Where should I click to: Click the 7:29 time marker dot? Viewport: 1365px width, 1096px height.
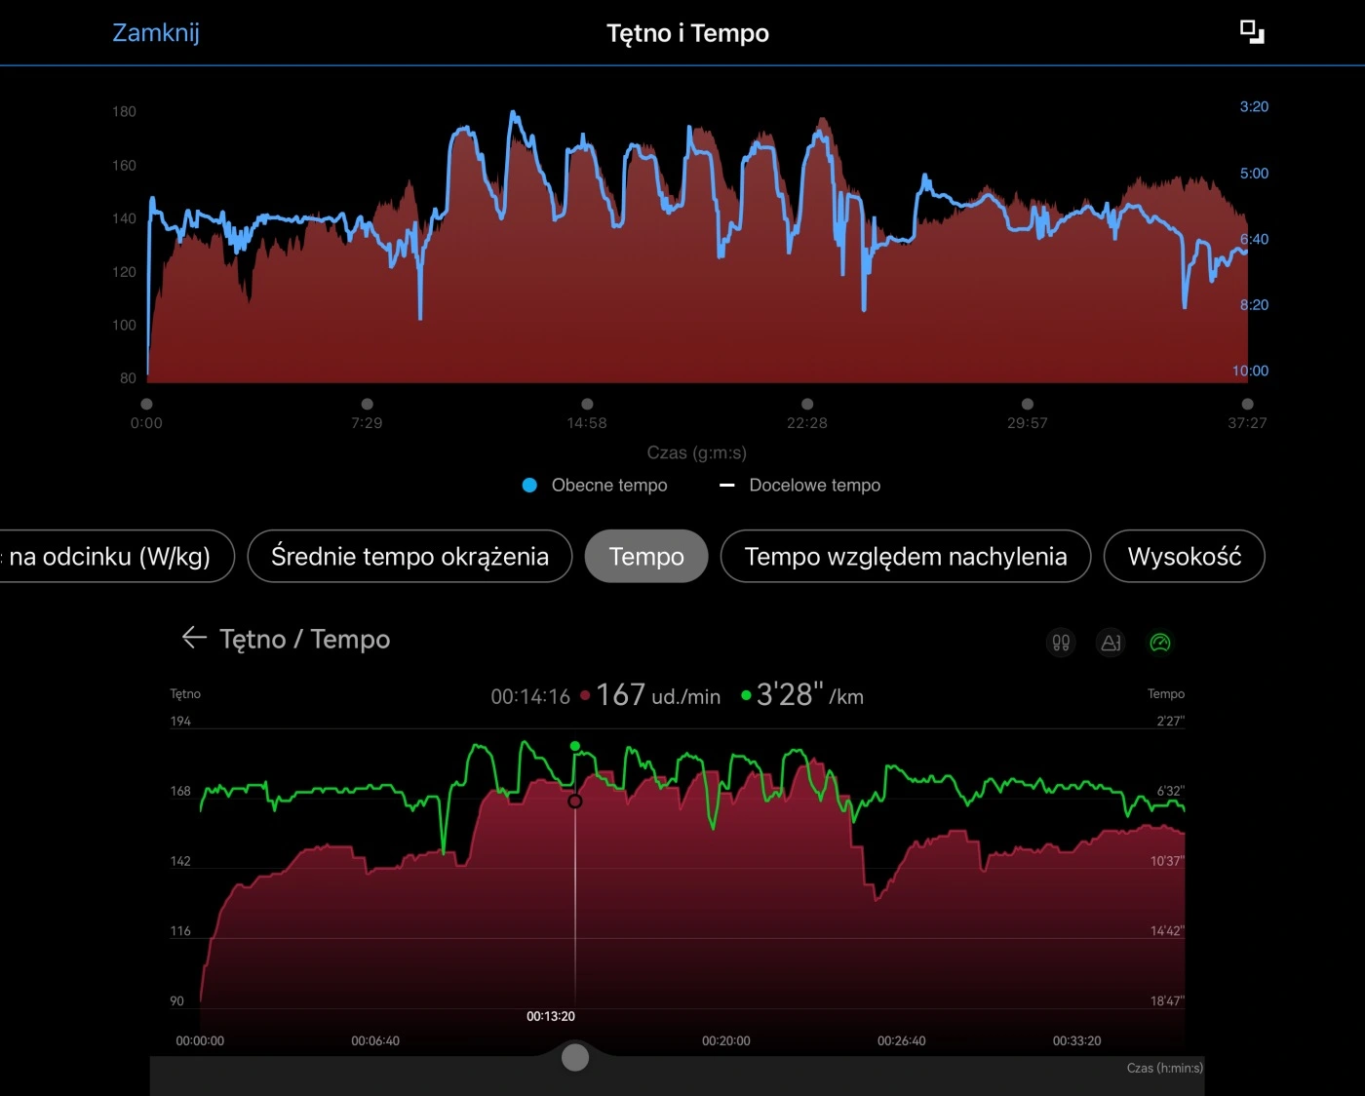pyautogui.click(x=367, y=404)
